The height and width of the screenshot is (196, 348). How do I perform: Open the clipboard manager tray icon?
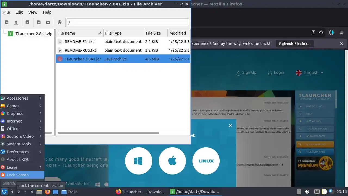[324, 192]
